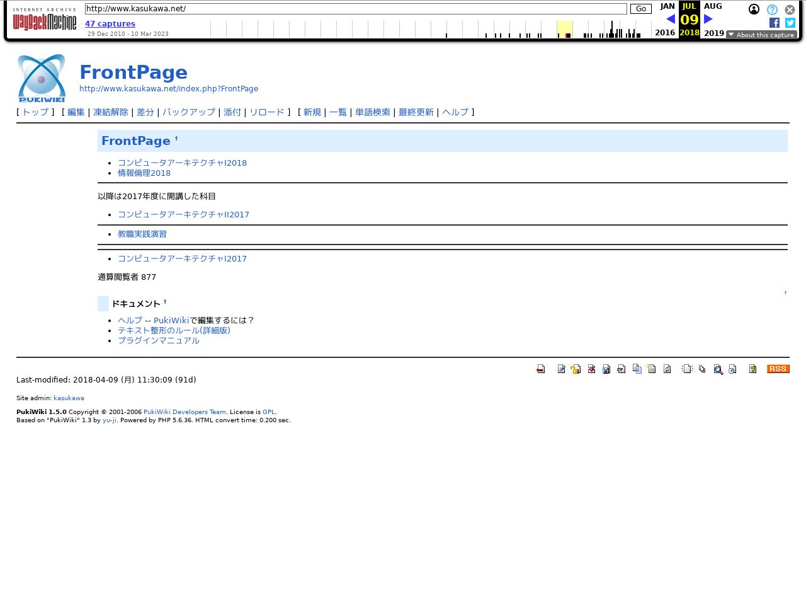Viewport: 806px width, 605px height.
Task: Share capture via Twitter icon
Action: pos(790,23)
